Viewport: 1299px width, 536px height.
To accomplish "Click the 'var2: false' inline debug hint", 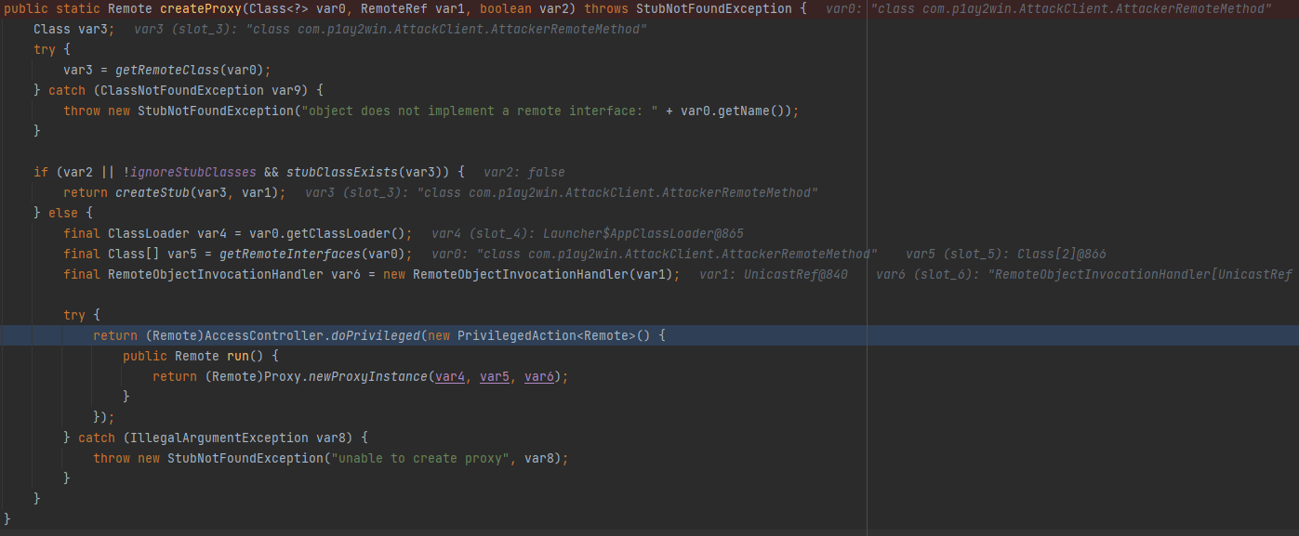I will (524, 172).
